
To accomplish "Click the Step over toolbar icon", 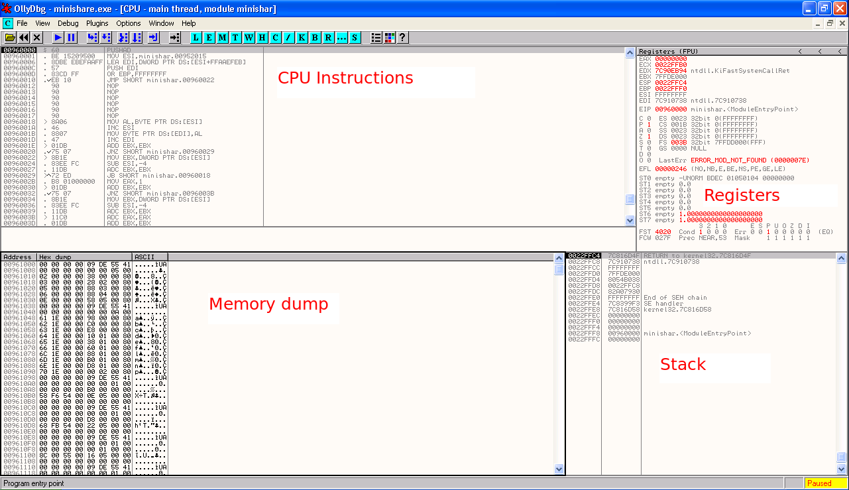I will pos(106,38).
